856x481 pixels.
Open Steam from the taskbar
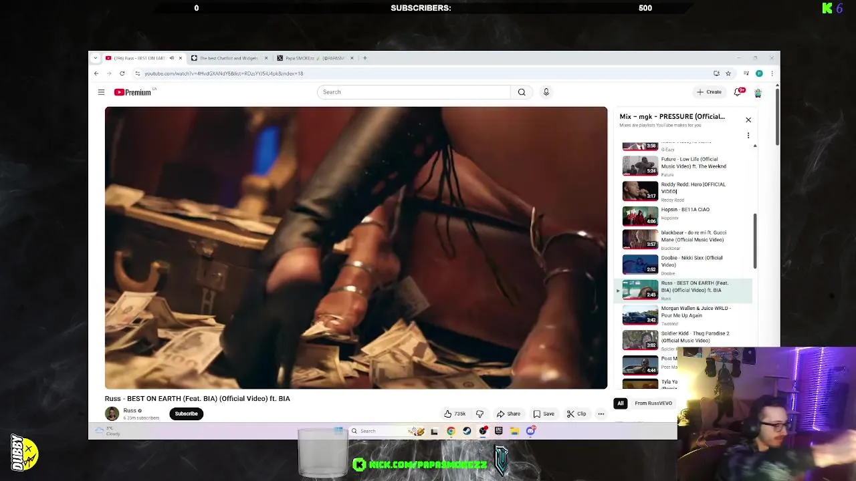coord(467,431)
